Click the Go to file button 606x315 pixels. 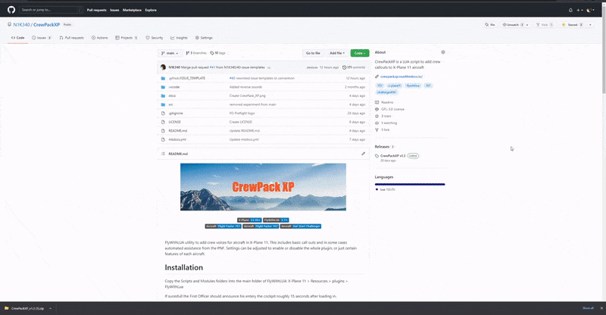click(x=313, y=53)
